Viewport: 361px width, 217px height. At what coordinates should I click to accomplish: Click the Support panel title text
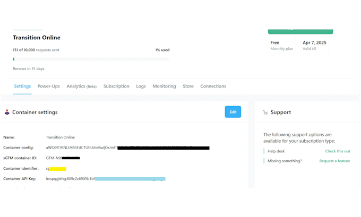(x=281, y=112)
